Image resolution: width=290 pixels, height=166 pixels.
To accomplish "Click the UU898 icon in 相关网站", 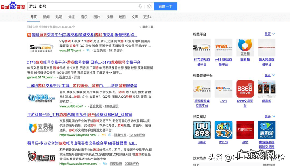I will coord(202,130).
